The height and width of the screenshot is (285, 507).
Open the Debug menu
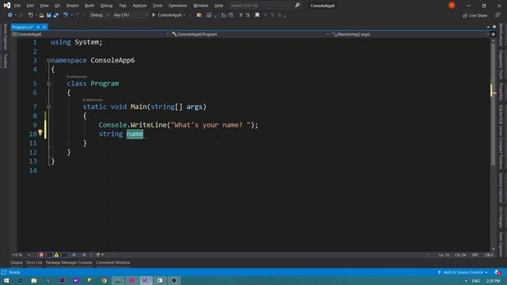point(106,6)
